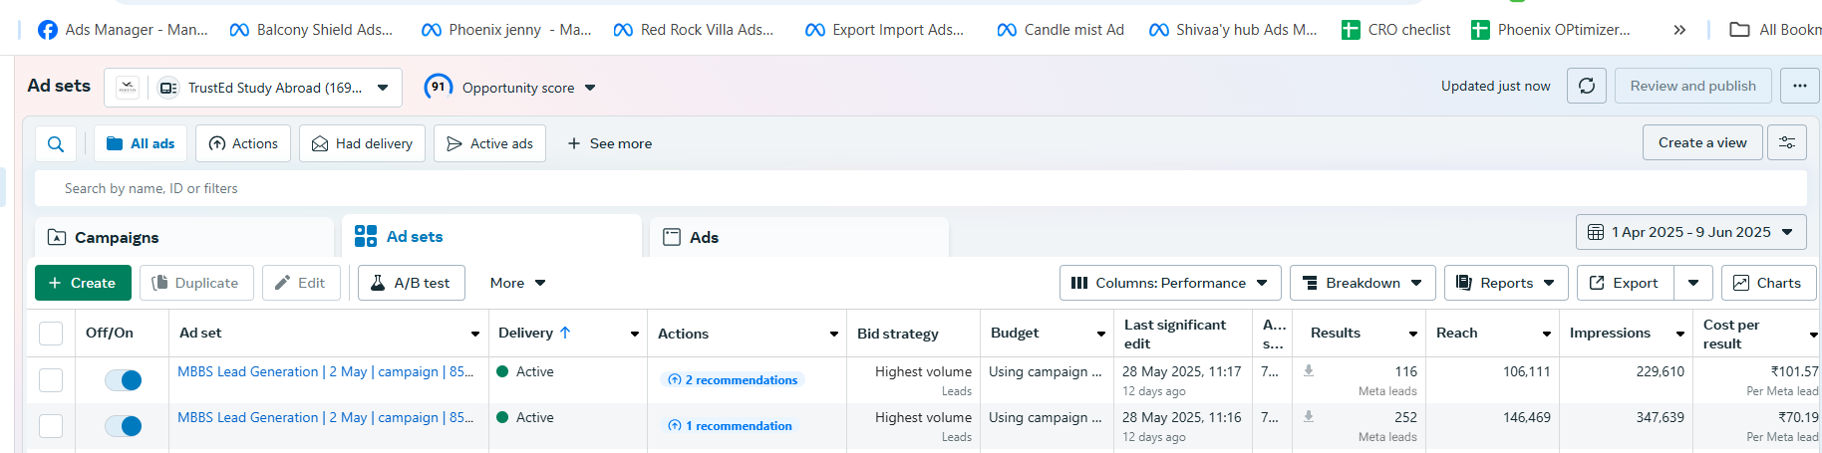The height and width of the screenshot is (453, 1822).
Task: Open the Phoenix OPtimizer sheet bookmark
Action: pyautogui.click(x=1551, y=30)
